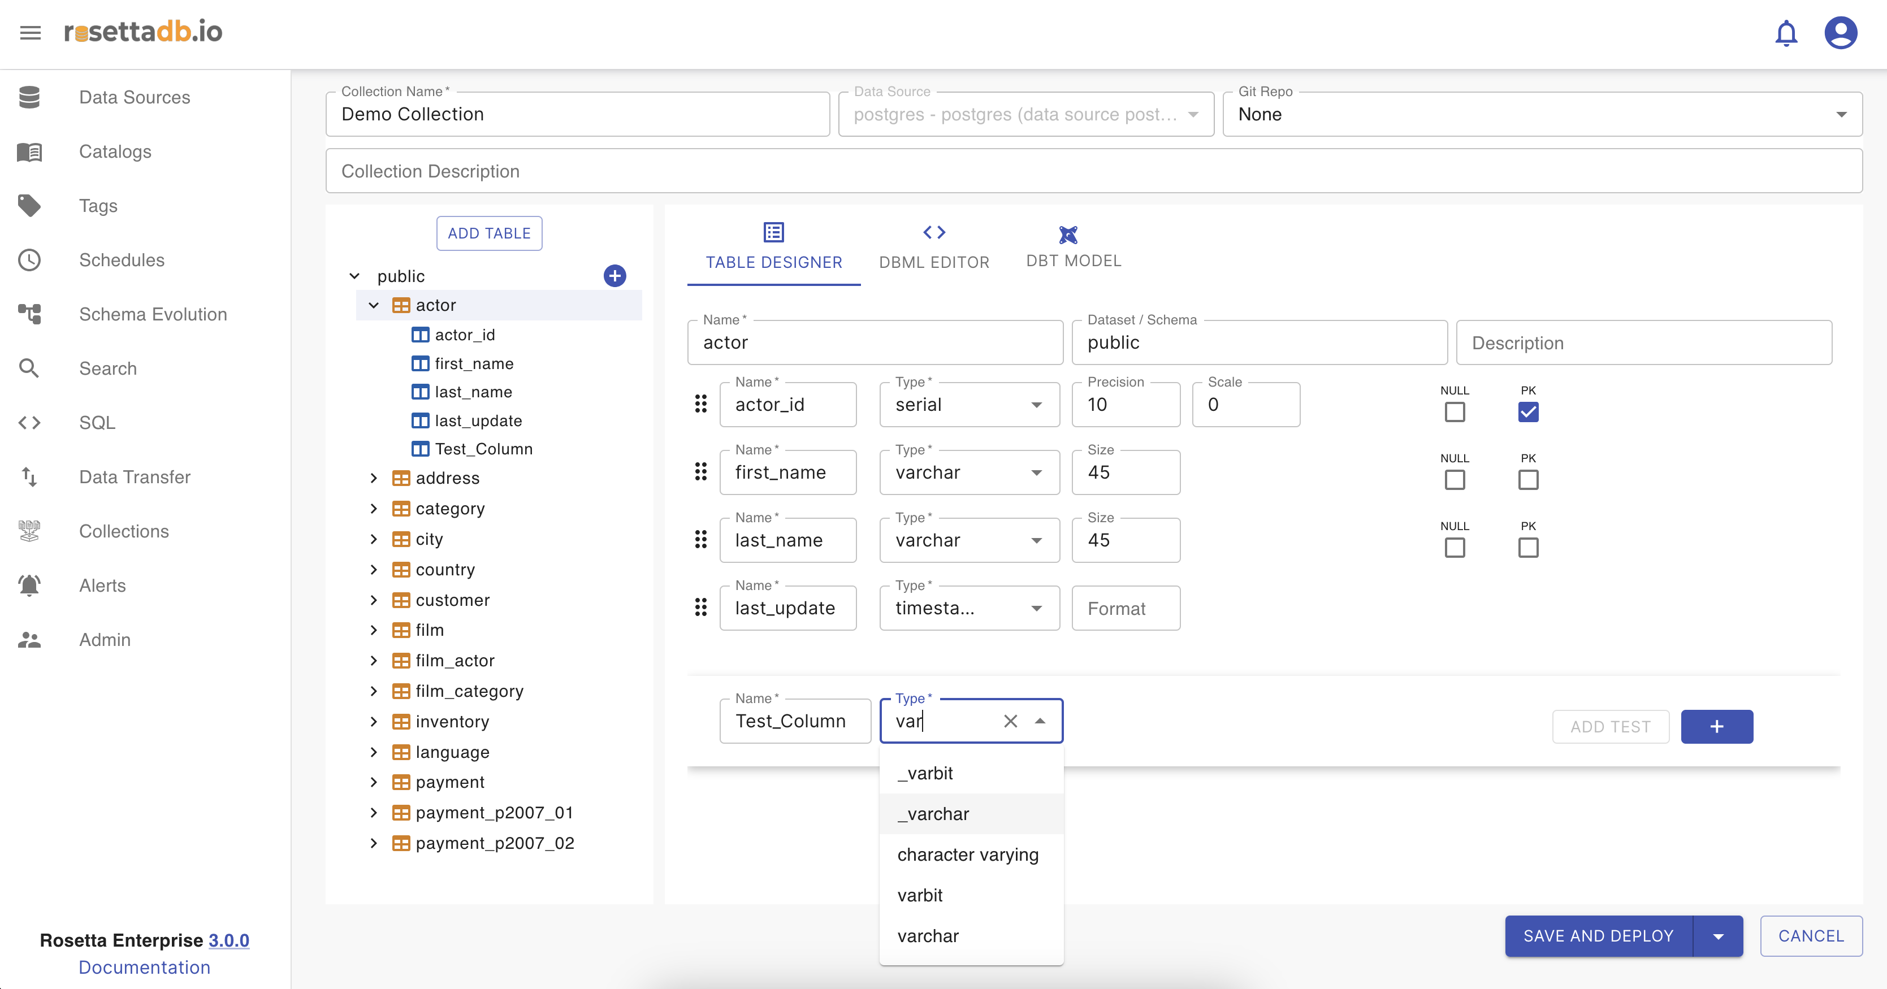
Task: Open Save and Deploy dropdown arrow
Action: [1718, 936]
